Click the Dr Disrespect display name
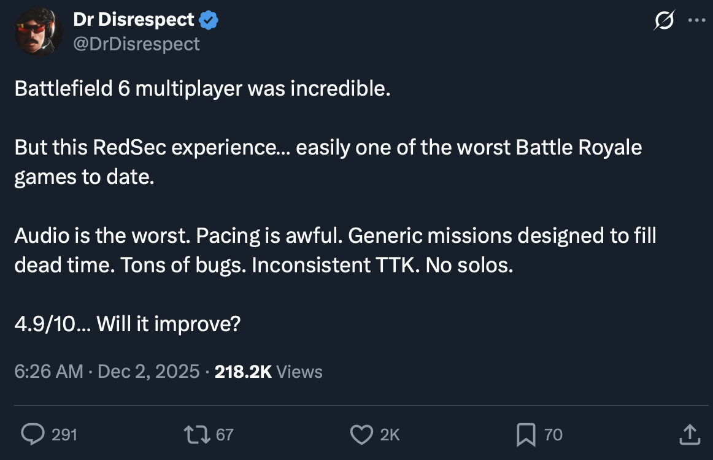Screen dimensions: 713x460 pos(134,20)
